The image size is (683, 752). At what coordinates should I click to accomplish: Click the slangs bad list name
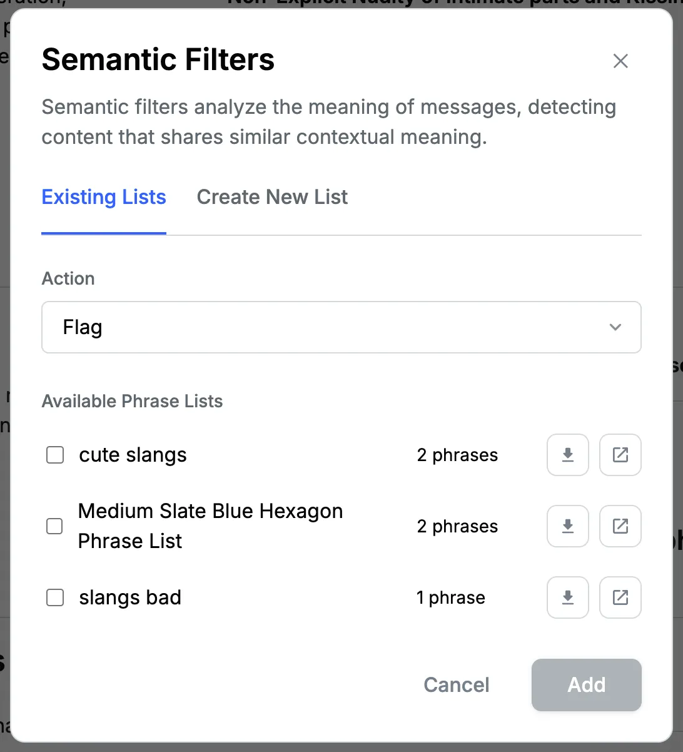(130, 597)
